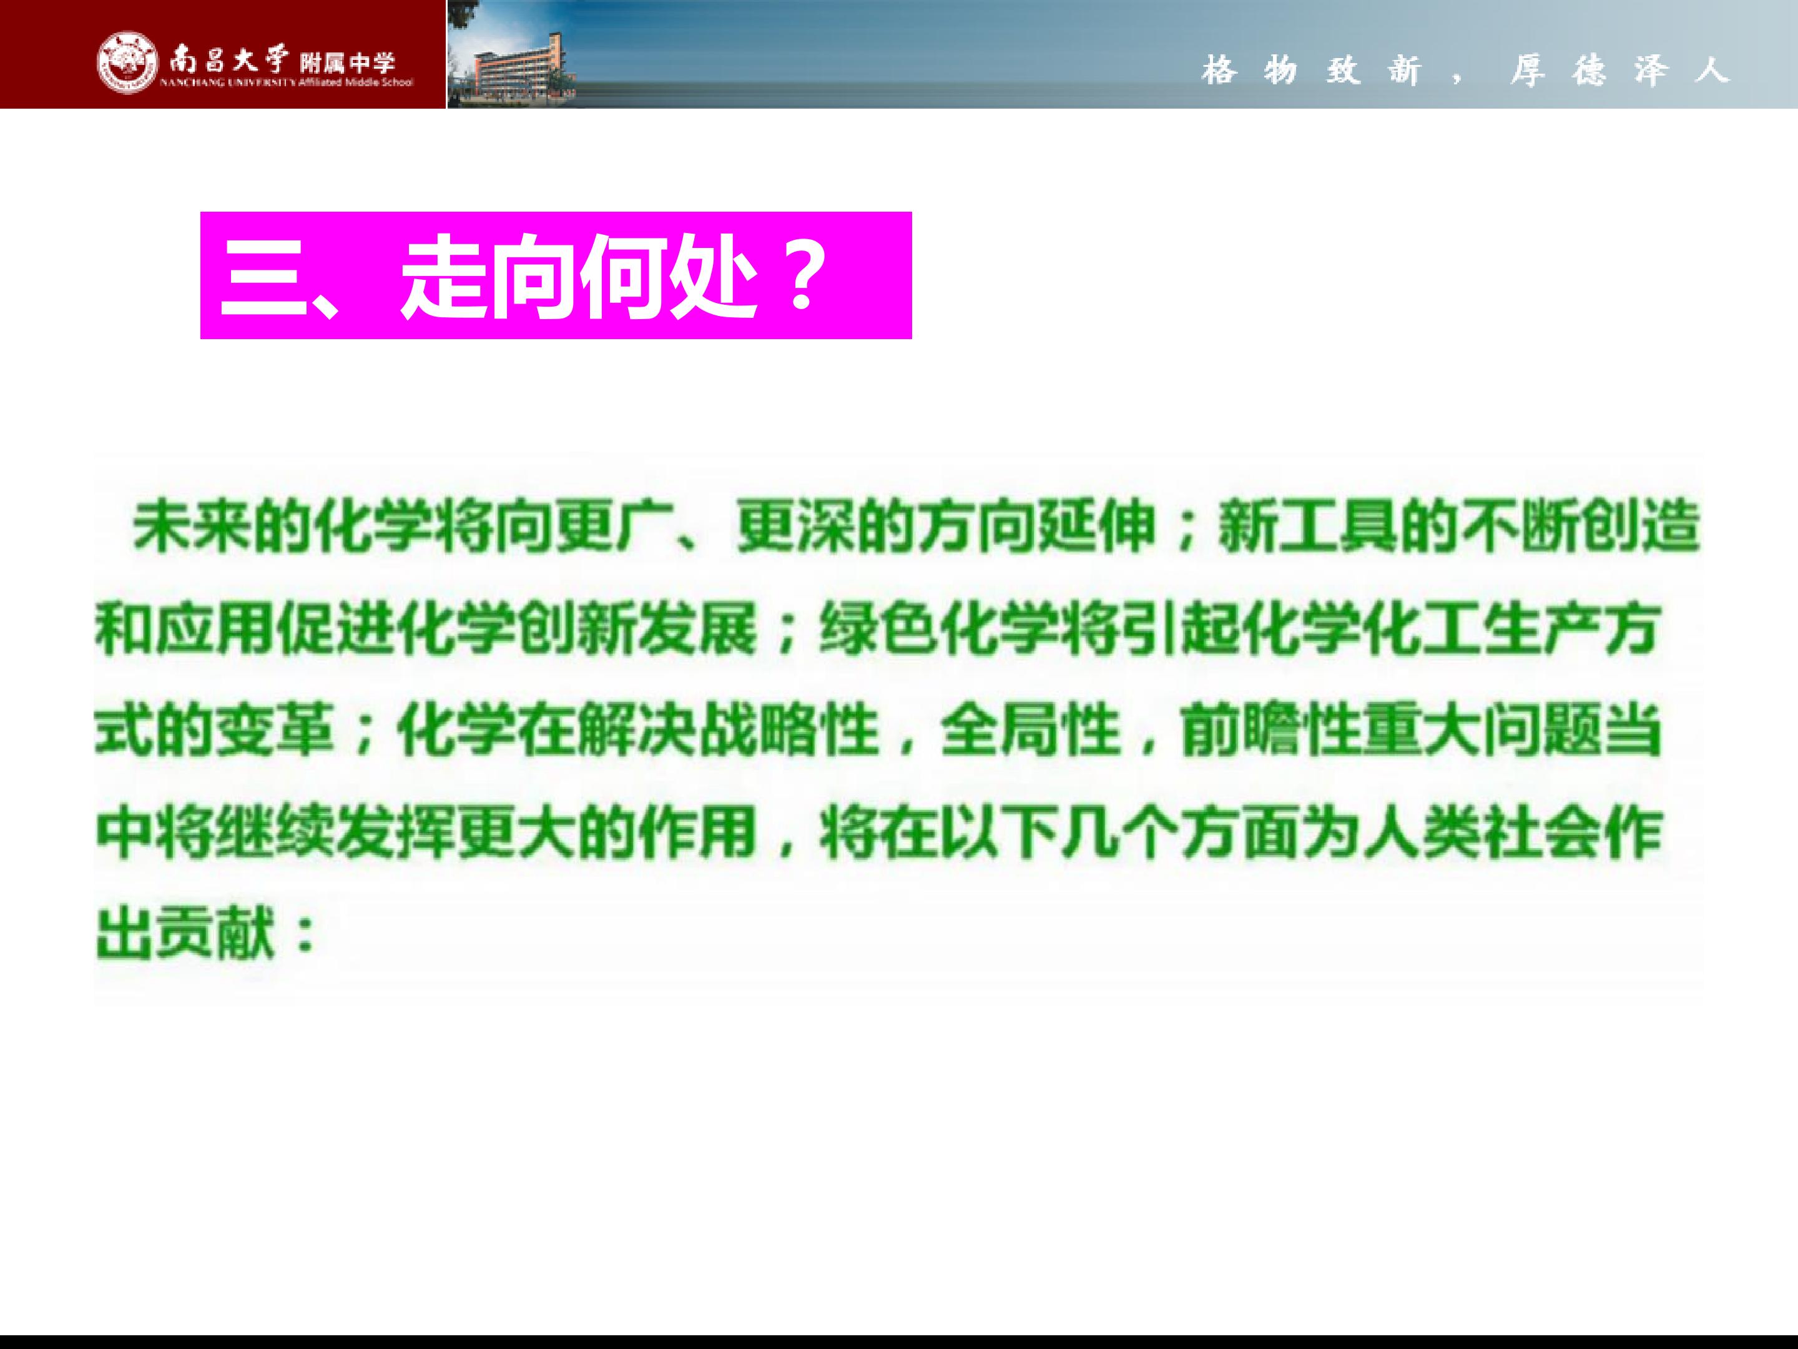Click the Nanchang University round emblem logo
Viewport: 1798px width, 1349px height.
point(127,62)
